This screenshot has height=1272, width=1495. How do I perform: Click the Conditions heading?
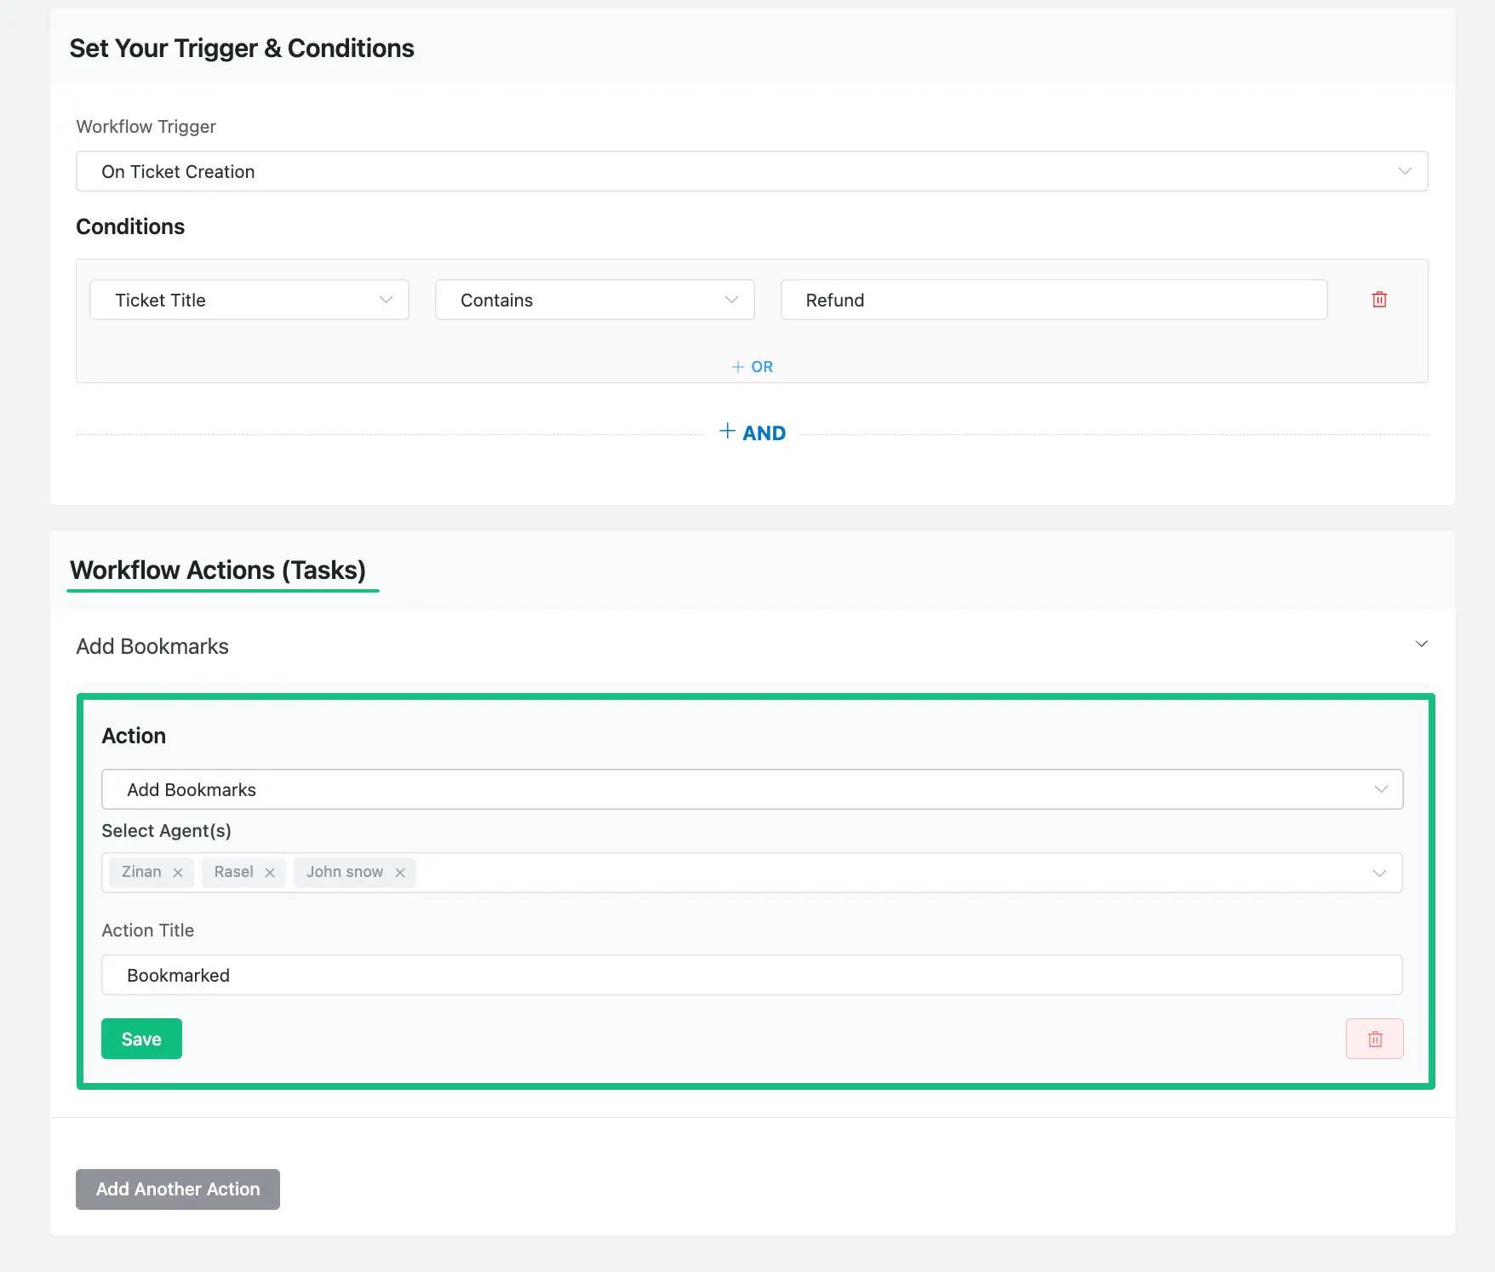click(130, 226)
